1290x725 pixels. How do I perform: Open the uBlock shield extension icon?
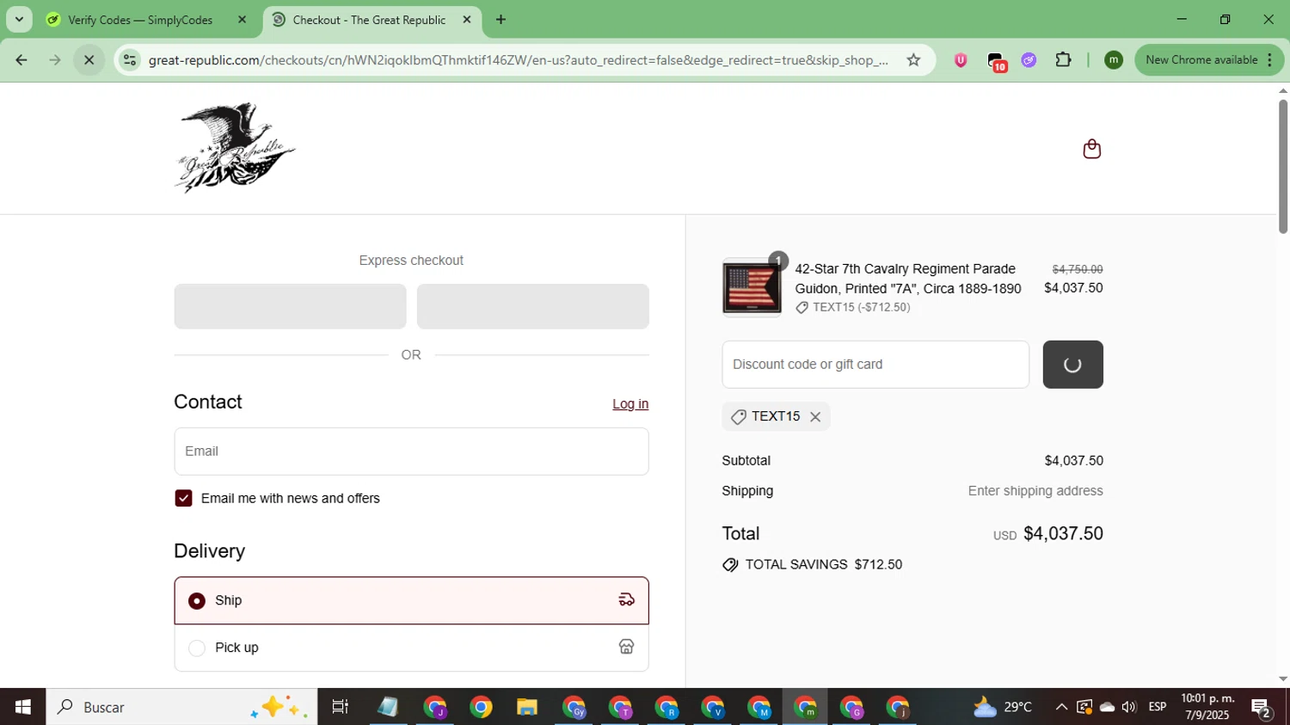pos(961,60)
